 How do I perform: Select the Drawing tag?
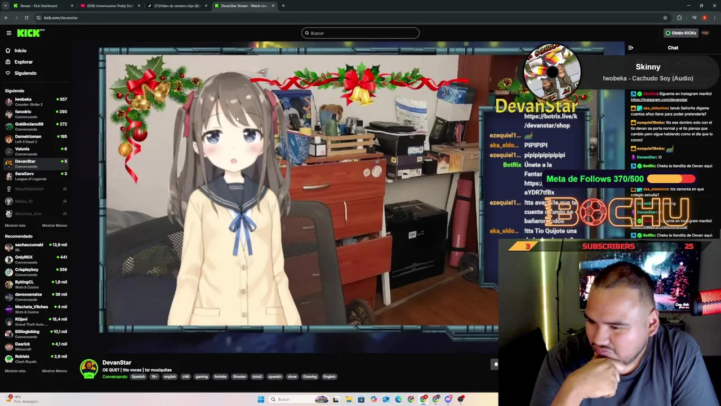310,377
